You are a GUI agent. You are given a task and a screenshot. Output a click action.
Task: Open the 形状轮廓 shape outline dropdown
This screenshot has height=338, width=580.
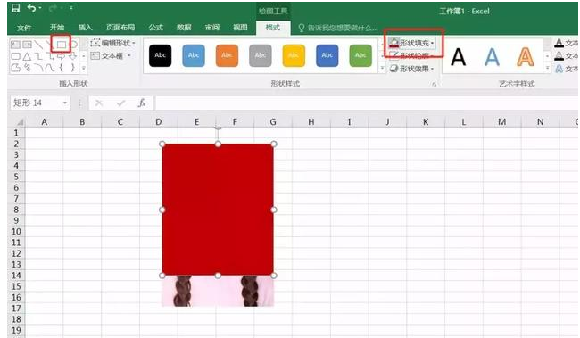click(x=411, y=56)
